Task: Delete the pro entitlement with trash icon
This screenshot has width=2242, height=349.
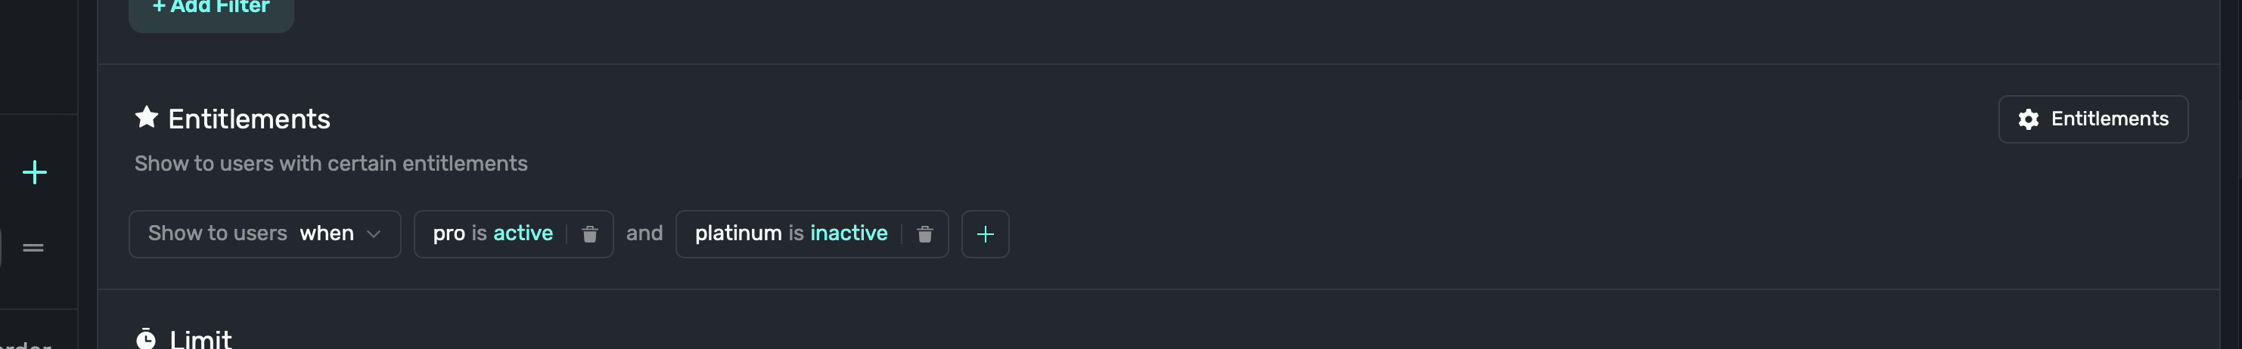Action: pos(589,234)
